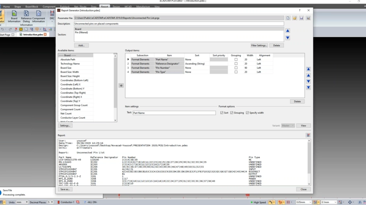
Task: Uncheck the Specify width option
Action: tap(247, 113)
